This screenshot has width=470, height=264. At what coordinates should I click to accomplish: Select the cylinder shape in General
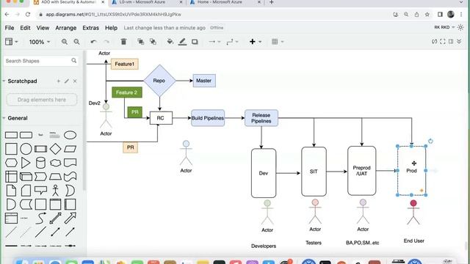pyautogui.click(x=40, y=163)
